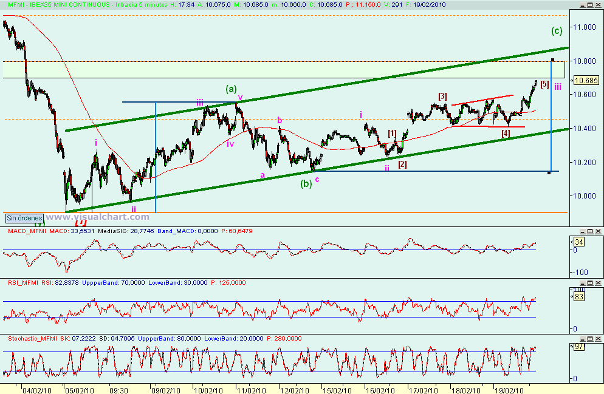Click the 'RSI: 82,8378' value text
This screenshot has height=394, width=604.
point(60,283)
